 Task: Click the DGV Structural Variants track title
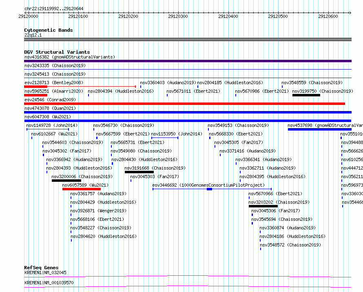point(57,52)
